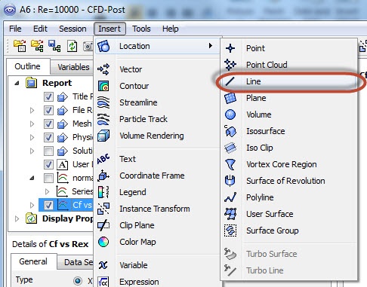Click the Volume sphere icon
This screenshot has width=367, height=287.
click(x=230, y=114)
